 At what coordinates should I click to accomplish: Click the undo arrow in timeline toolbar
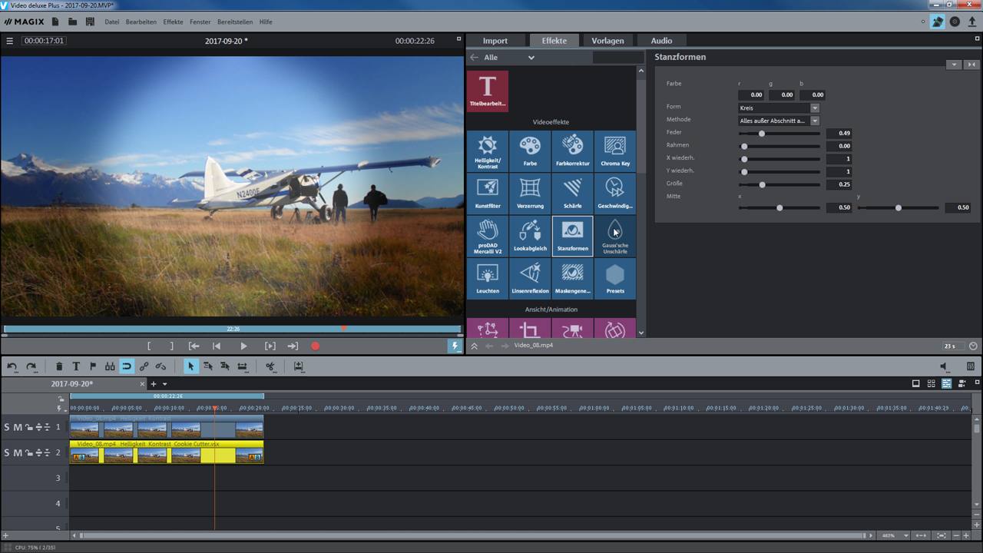(12, 366)
